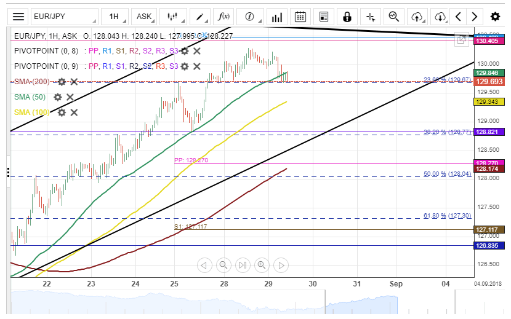Image resolution: width=511 pixels, height=319 pixels.
Task: Open SMA (200) settings gear
Action: [62, 82]
